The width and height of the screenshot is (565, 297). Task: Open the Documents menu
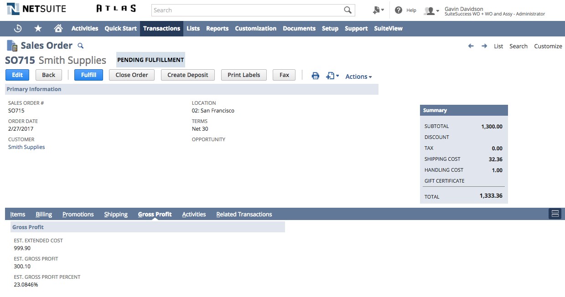tap(299, 28)
